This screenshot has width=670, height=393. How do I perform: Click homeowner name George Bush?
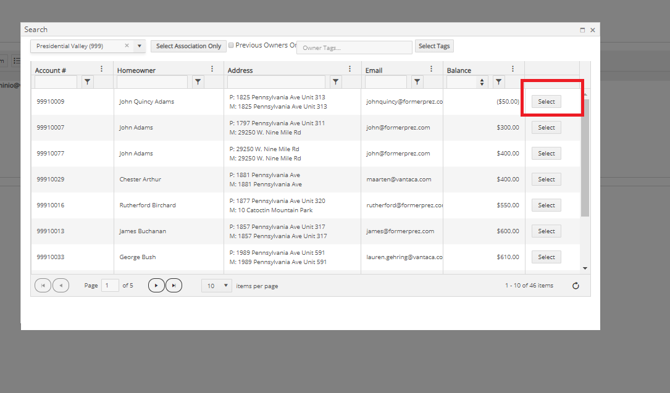pyautogui.click(x=138, y=257)
